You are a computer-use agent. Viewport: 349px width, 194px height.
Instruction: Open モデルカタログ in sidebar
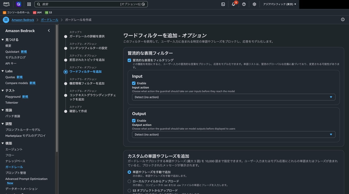15,57
